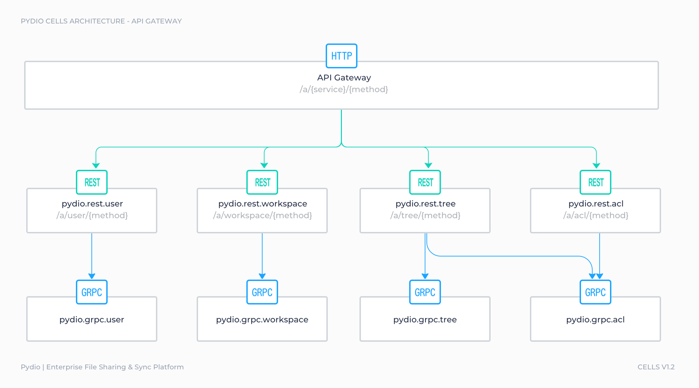Screen dimensions: 699x388
Task: Click the GRPC badge on pydio.grpc.workspace
Action: (x=262, y=292)
